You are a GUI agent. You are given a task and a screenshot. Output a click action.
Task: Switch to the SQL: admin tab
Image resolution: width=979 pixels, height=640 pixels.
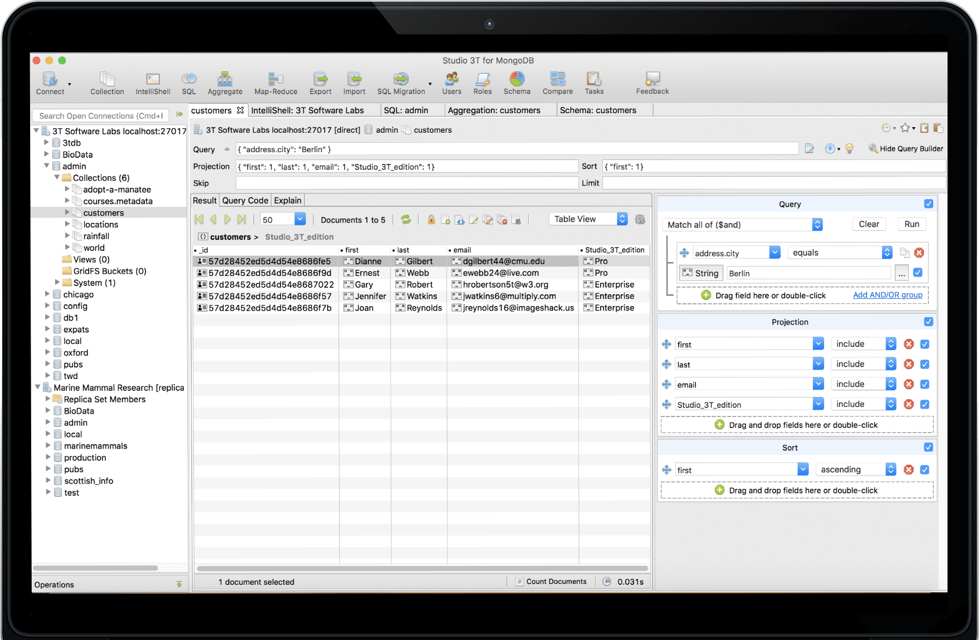pos(406,110)
